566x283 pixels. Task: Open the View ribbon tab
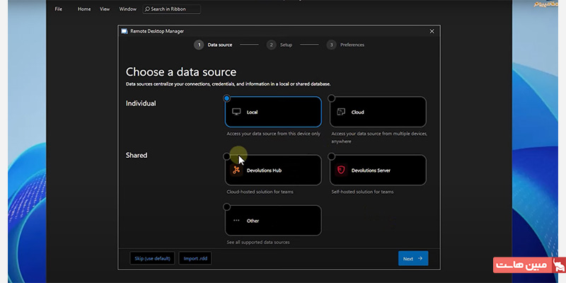[x=105, y=9]
